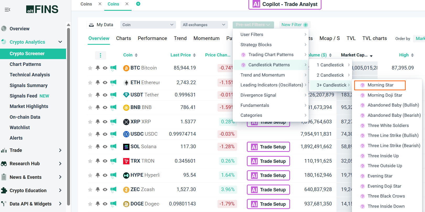Expand the Research Hub sidebar section
This screenshot has height=212, width=425.
coord(60,164)
